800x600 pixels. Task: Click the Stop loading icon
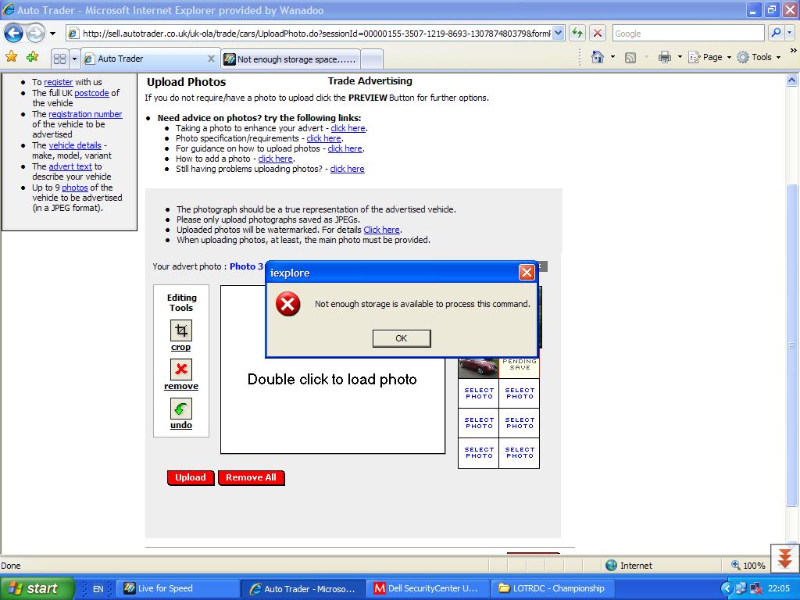coord(598,34)
